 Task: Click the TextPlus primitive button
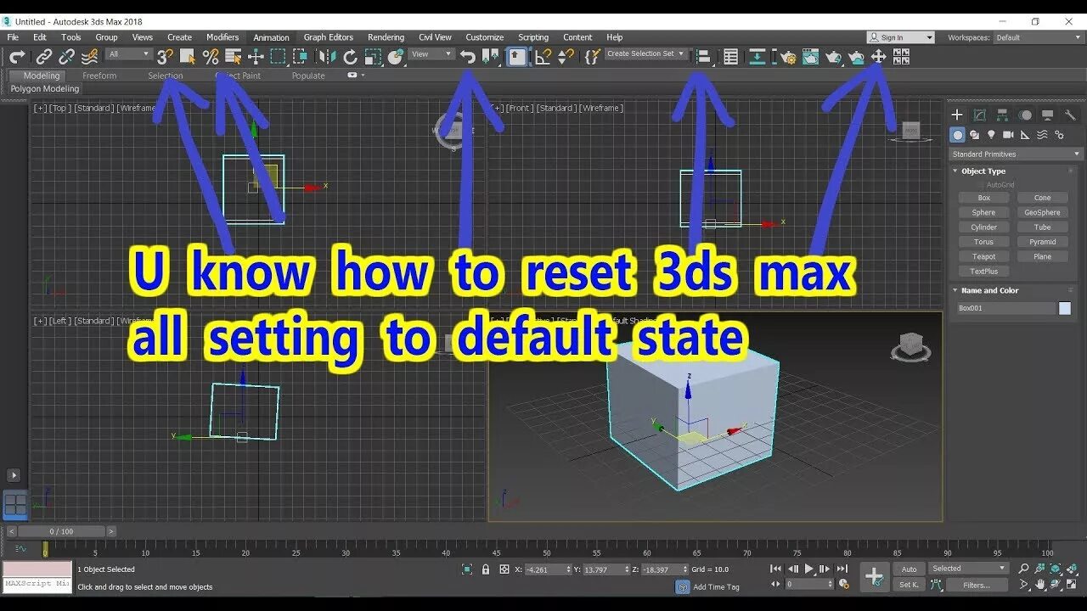pyautogui.click(x=983, y=272)
